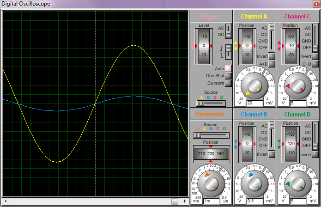The height and width of the screenshot is (207, 321).
Task: Click Channel A Position thumbwheel
Action: (247, 46)
